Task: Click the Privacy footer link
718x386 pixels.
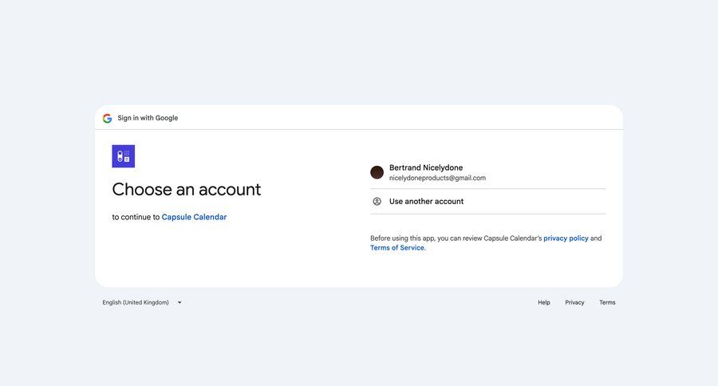Action: (574, 303)
